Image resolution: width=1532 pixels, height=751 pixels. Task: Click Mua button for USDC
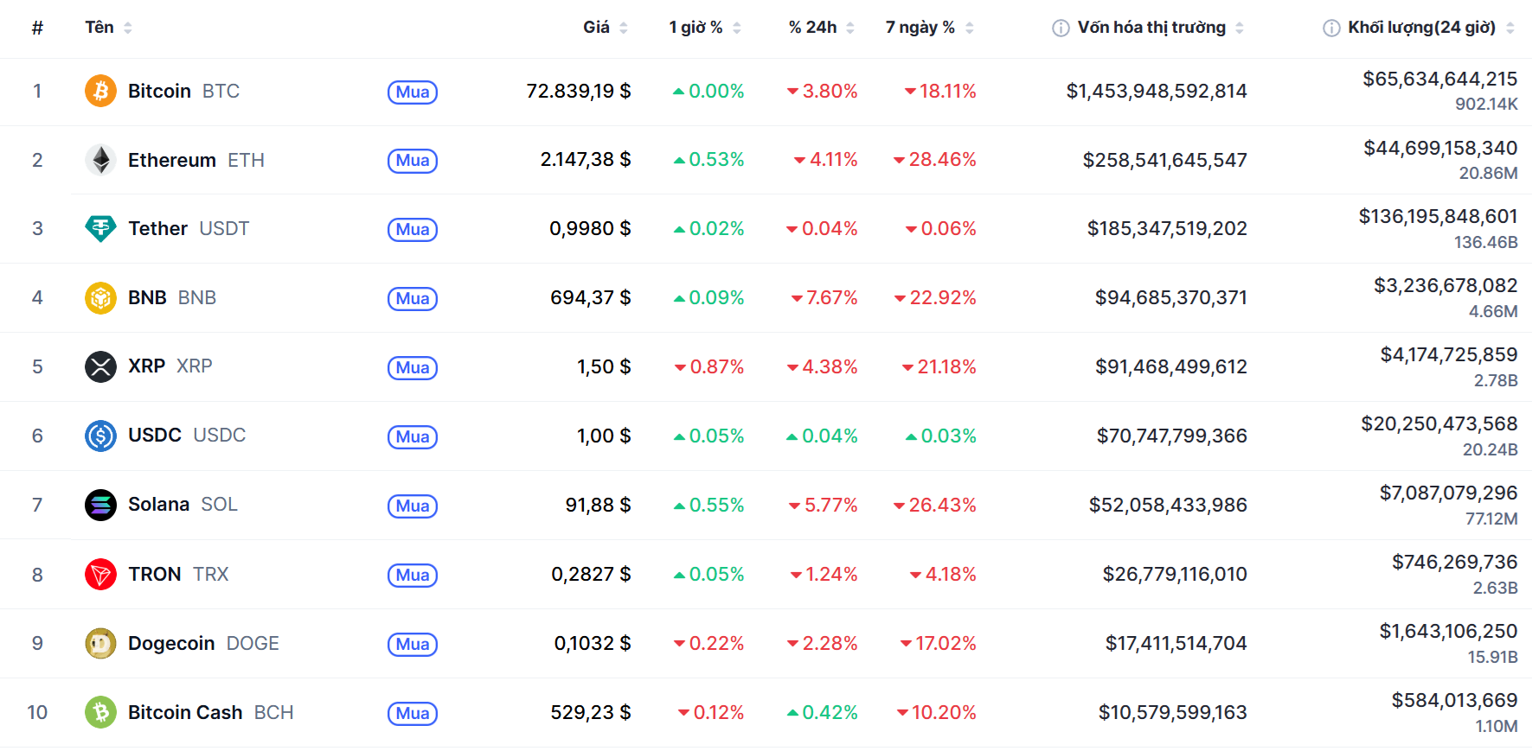413,437
